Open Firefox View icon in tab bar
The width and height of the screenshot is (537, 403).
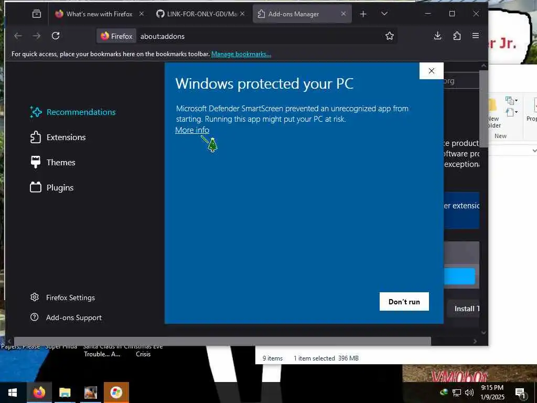[x=36, y=14]
